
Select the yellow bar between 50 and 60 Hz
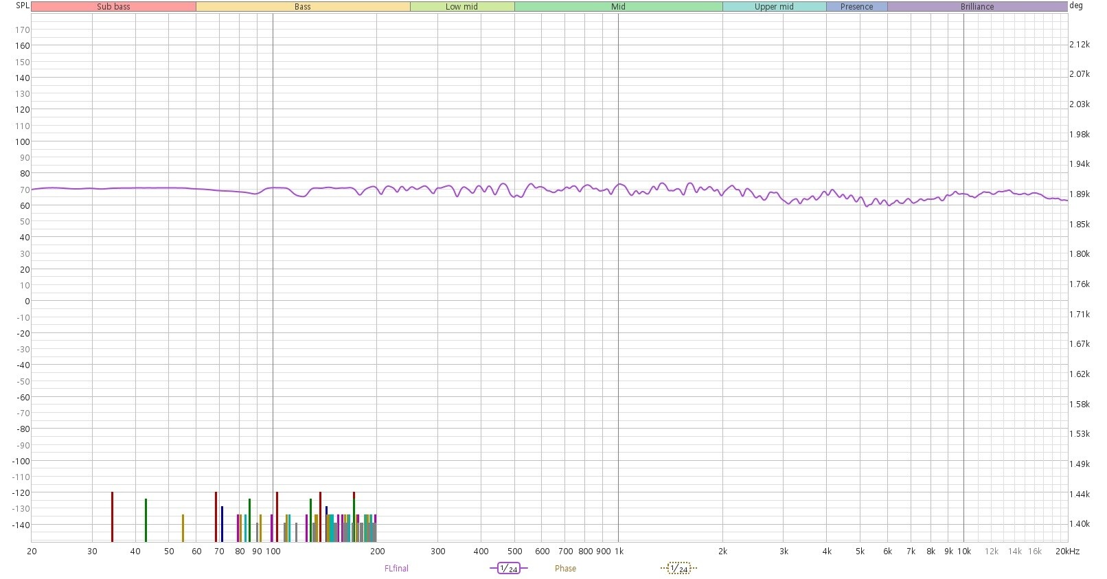[183, 527]
